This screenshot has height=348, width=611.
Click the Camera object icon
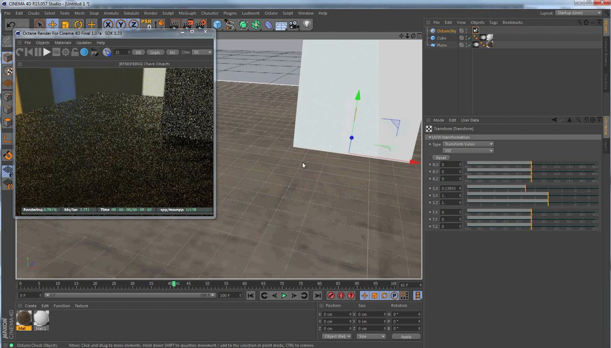(294, 25)
